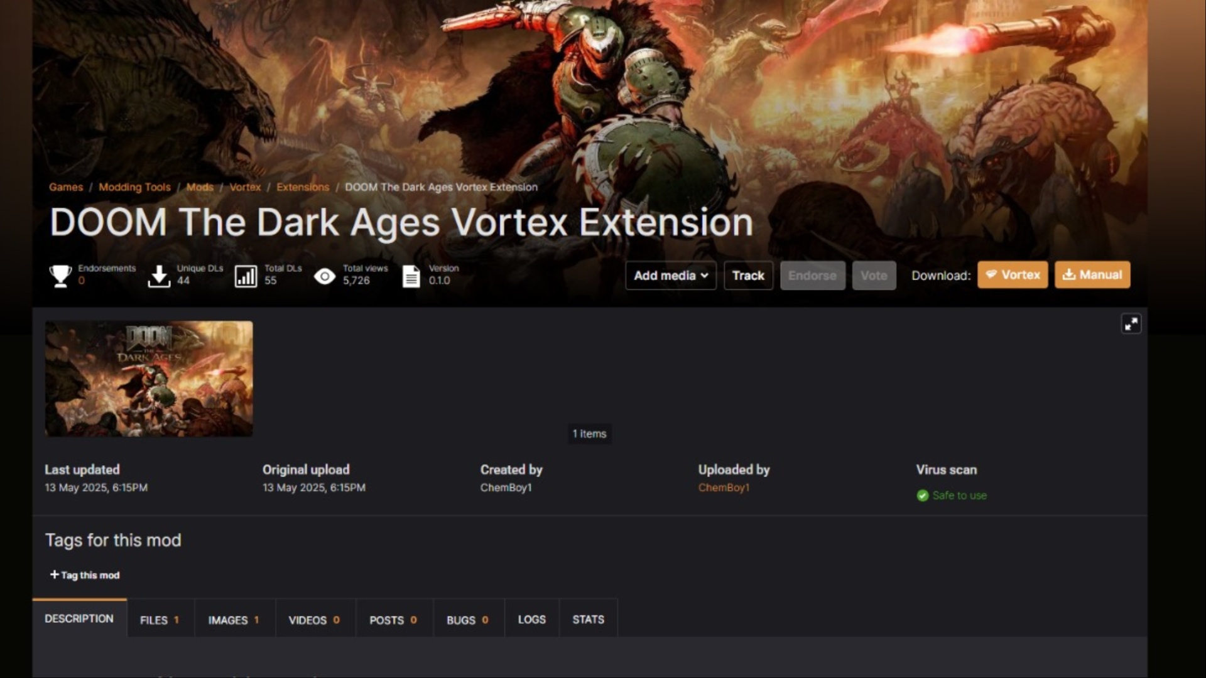Click the 'Virus scan' label
Image resolution: width=1206 pixels, height=678 pixels.
tap(946, 470)
